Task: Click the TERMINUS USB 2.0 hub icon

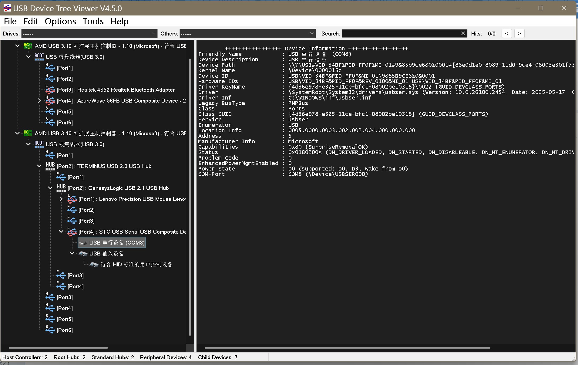Action: (x=50, y=166)
